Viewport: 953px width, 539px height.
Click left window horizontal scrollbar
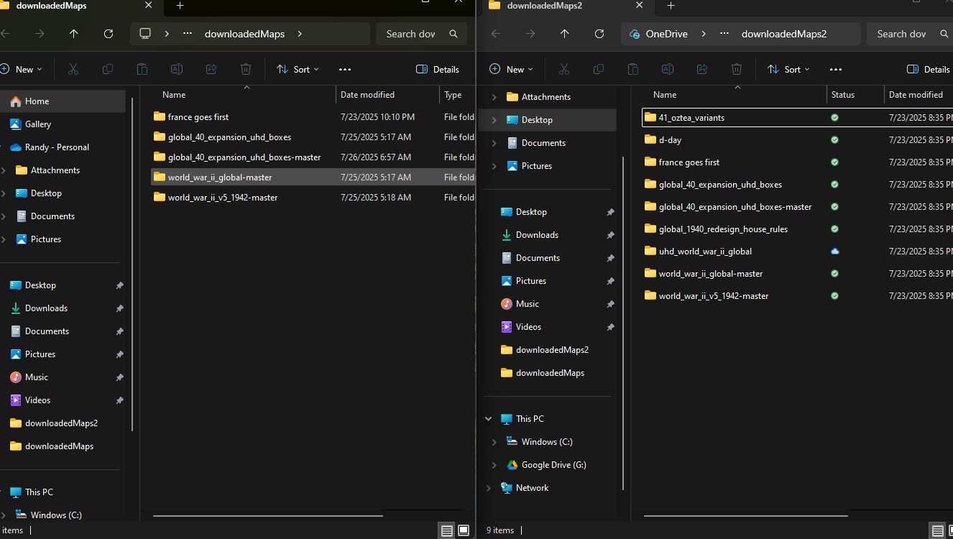(268, 515)
